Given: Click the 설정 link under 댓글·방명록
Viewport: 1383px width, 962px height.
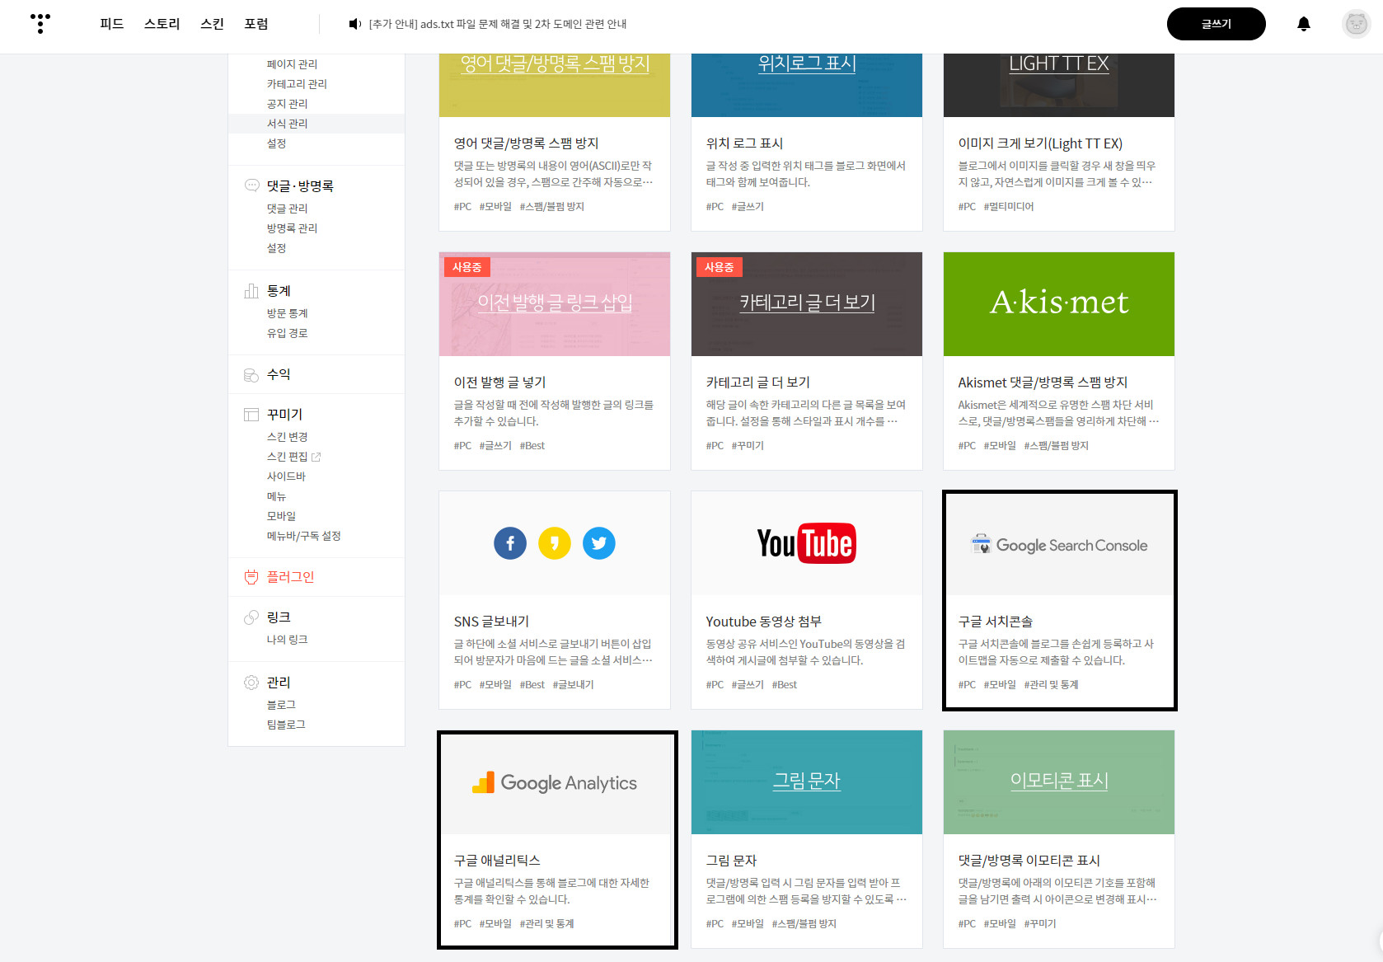Looking at the screenshot, I should coord(276,248).
